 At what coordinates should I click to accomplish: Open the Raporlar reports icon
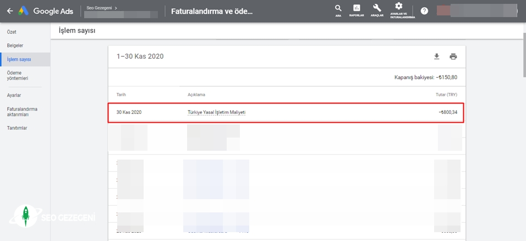pos(357,11)
